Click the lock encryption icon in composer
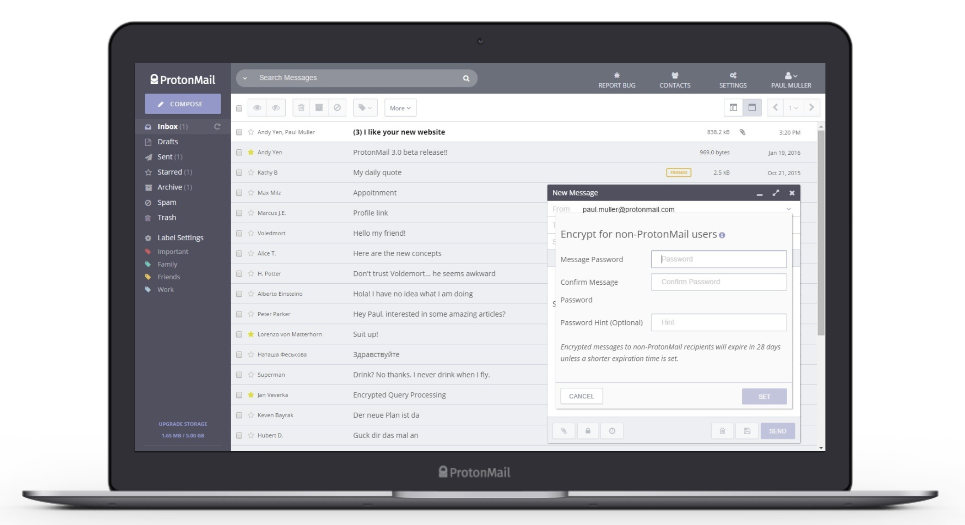 click(588, 431)
